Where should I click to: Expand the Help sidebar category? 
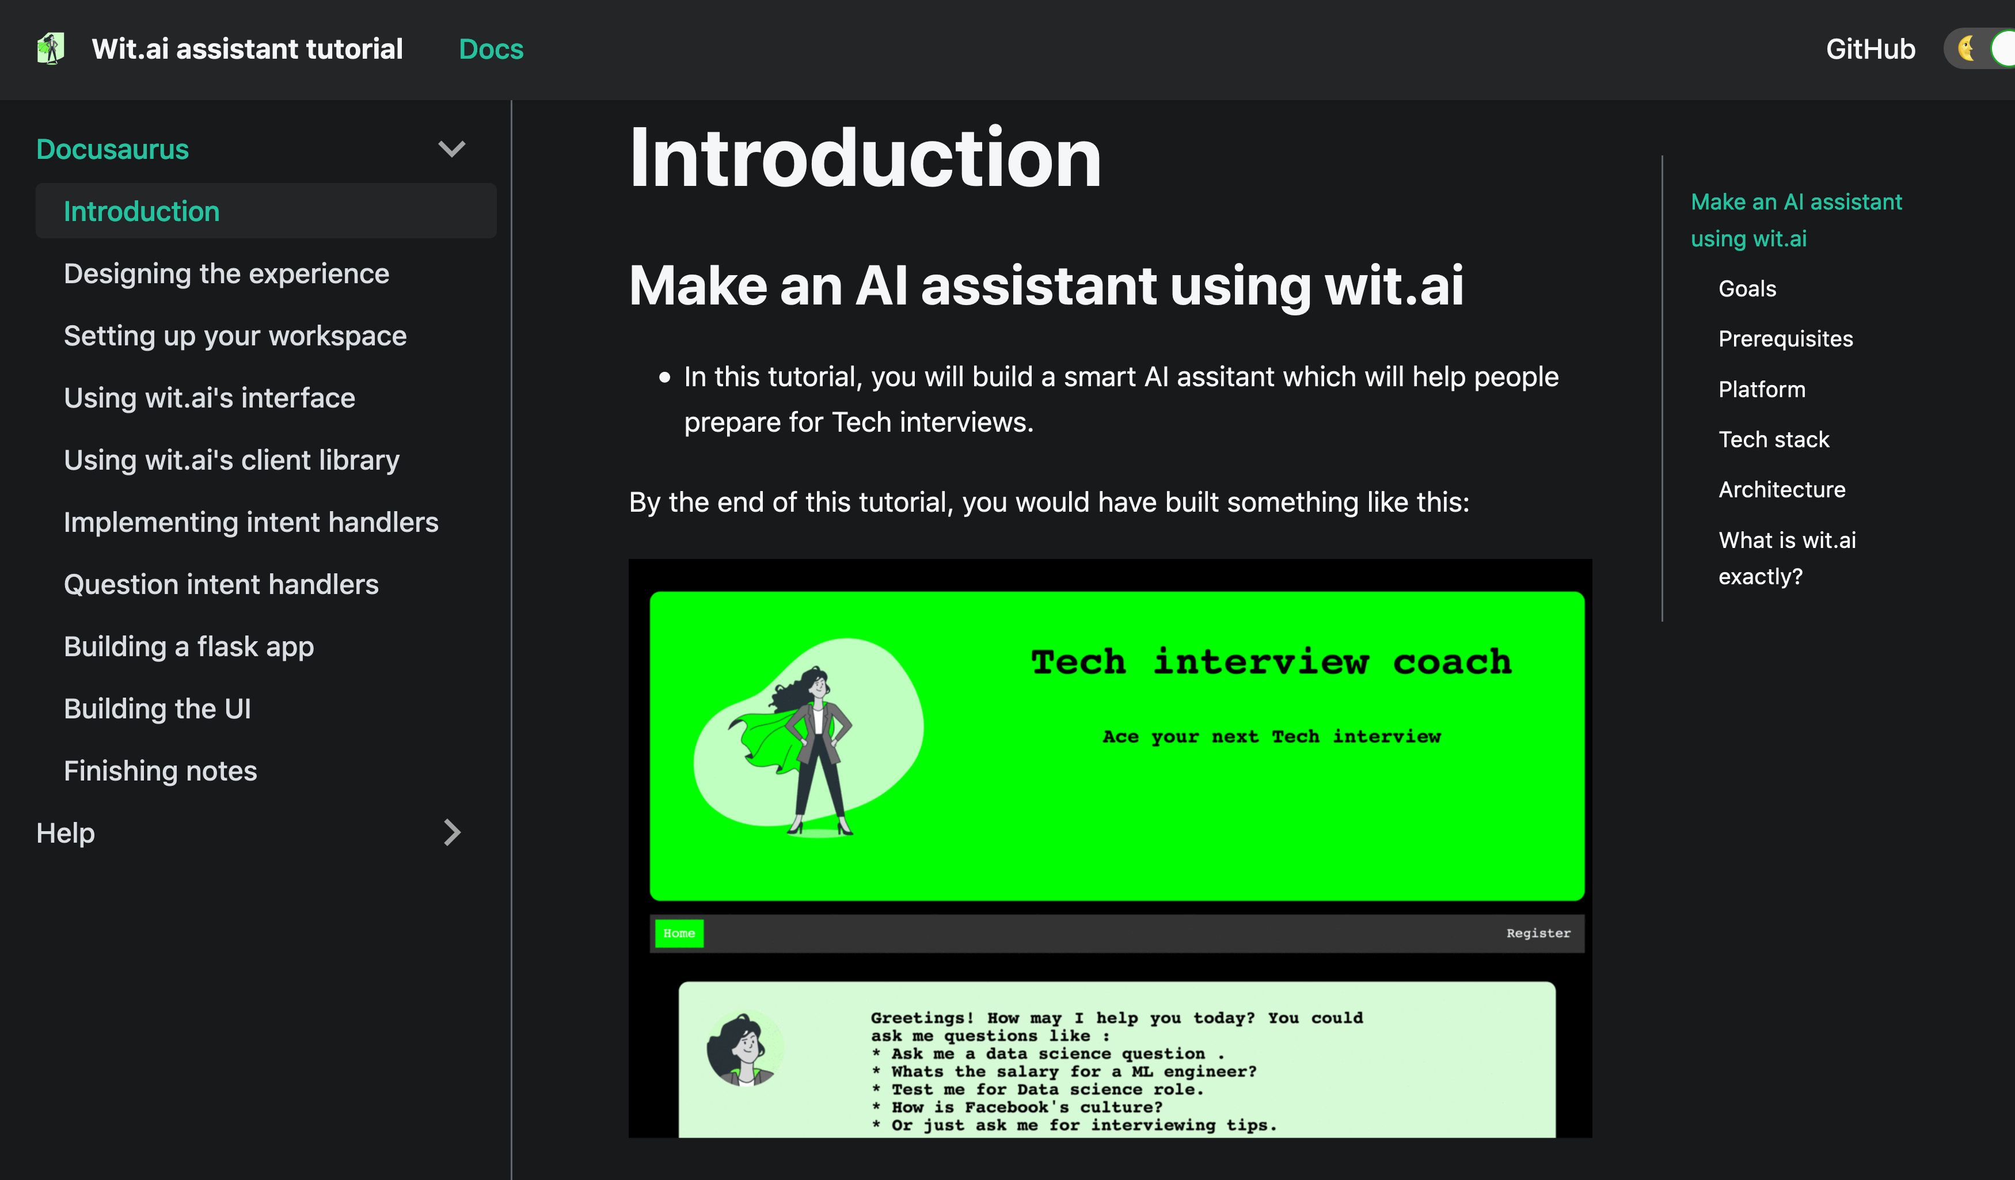tap(452, 833)
